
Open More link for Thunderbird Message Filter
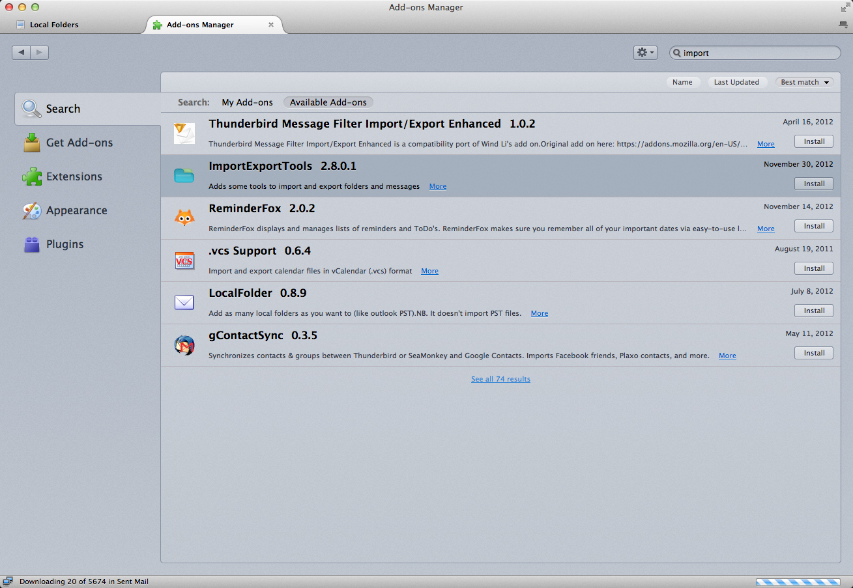click(x=766, y=144)
